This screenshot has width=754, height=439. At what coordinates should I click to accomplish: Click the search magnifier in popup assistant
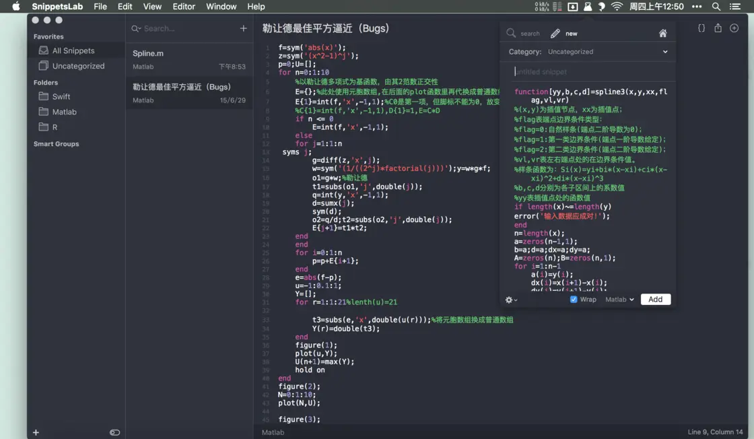511,33
